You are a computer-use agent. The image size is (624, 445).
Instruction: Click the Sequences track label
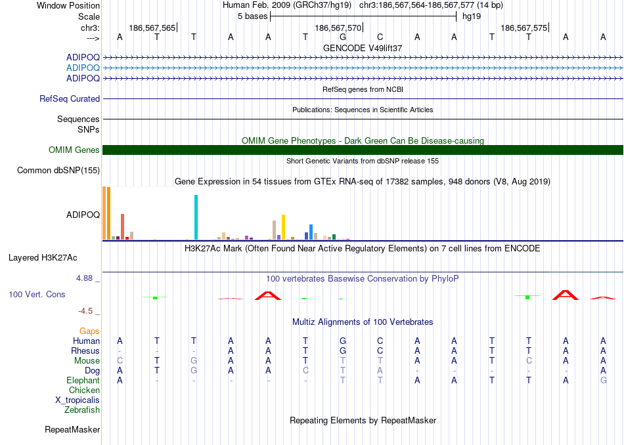(x=78, y=119)
